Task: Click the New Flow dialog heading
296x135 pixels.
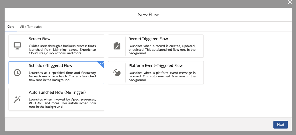Action: tap(148, 15)
